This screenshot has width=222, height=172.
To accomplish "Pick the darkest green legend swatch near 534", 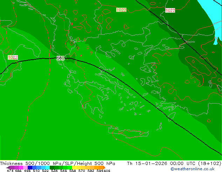I will [52, 167].
